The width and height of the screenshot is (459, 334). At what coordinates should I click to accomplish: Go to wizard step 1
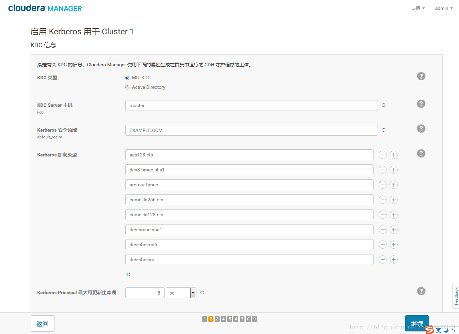coord(205,319)
